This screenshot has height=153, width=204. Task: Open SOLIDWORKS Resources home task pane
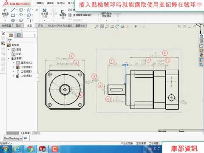[201, 36]
